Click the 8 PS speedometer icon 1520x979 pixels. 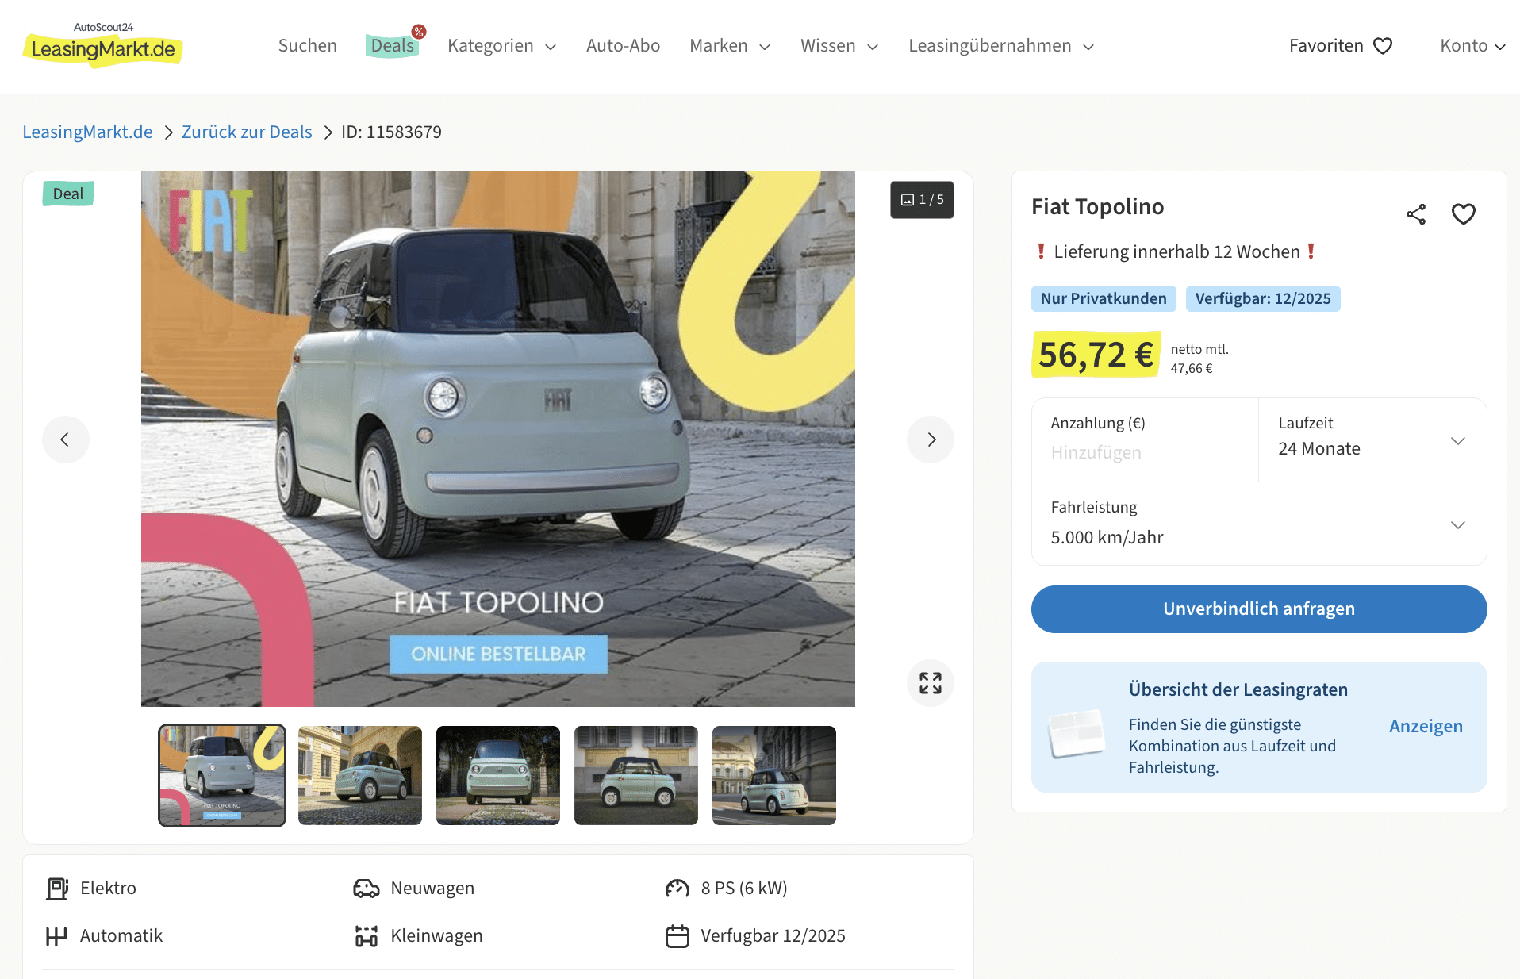click(x=677, y=889)
